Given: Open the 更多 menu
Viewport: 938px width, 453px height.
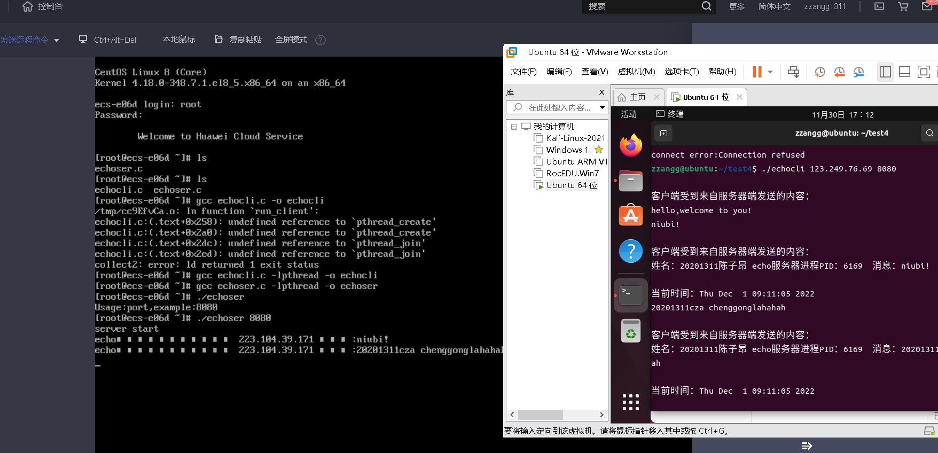Looking at the screenshot, I should 737,6.
